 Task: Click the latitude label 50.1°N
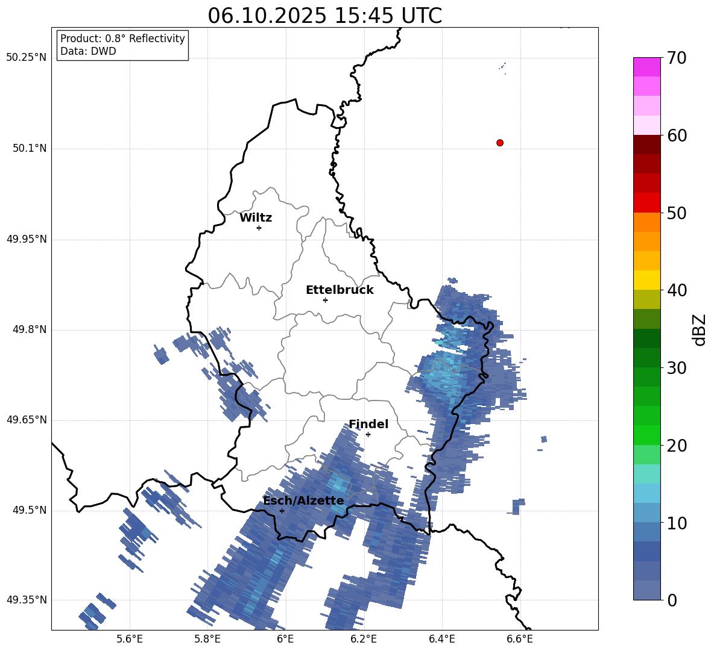pos(30,148)
